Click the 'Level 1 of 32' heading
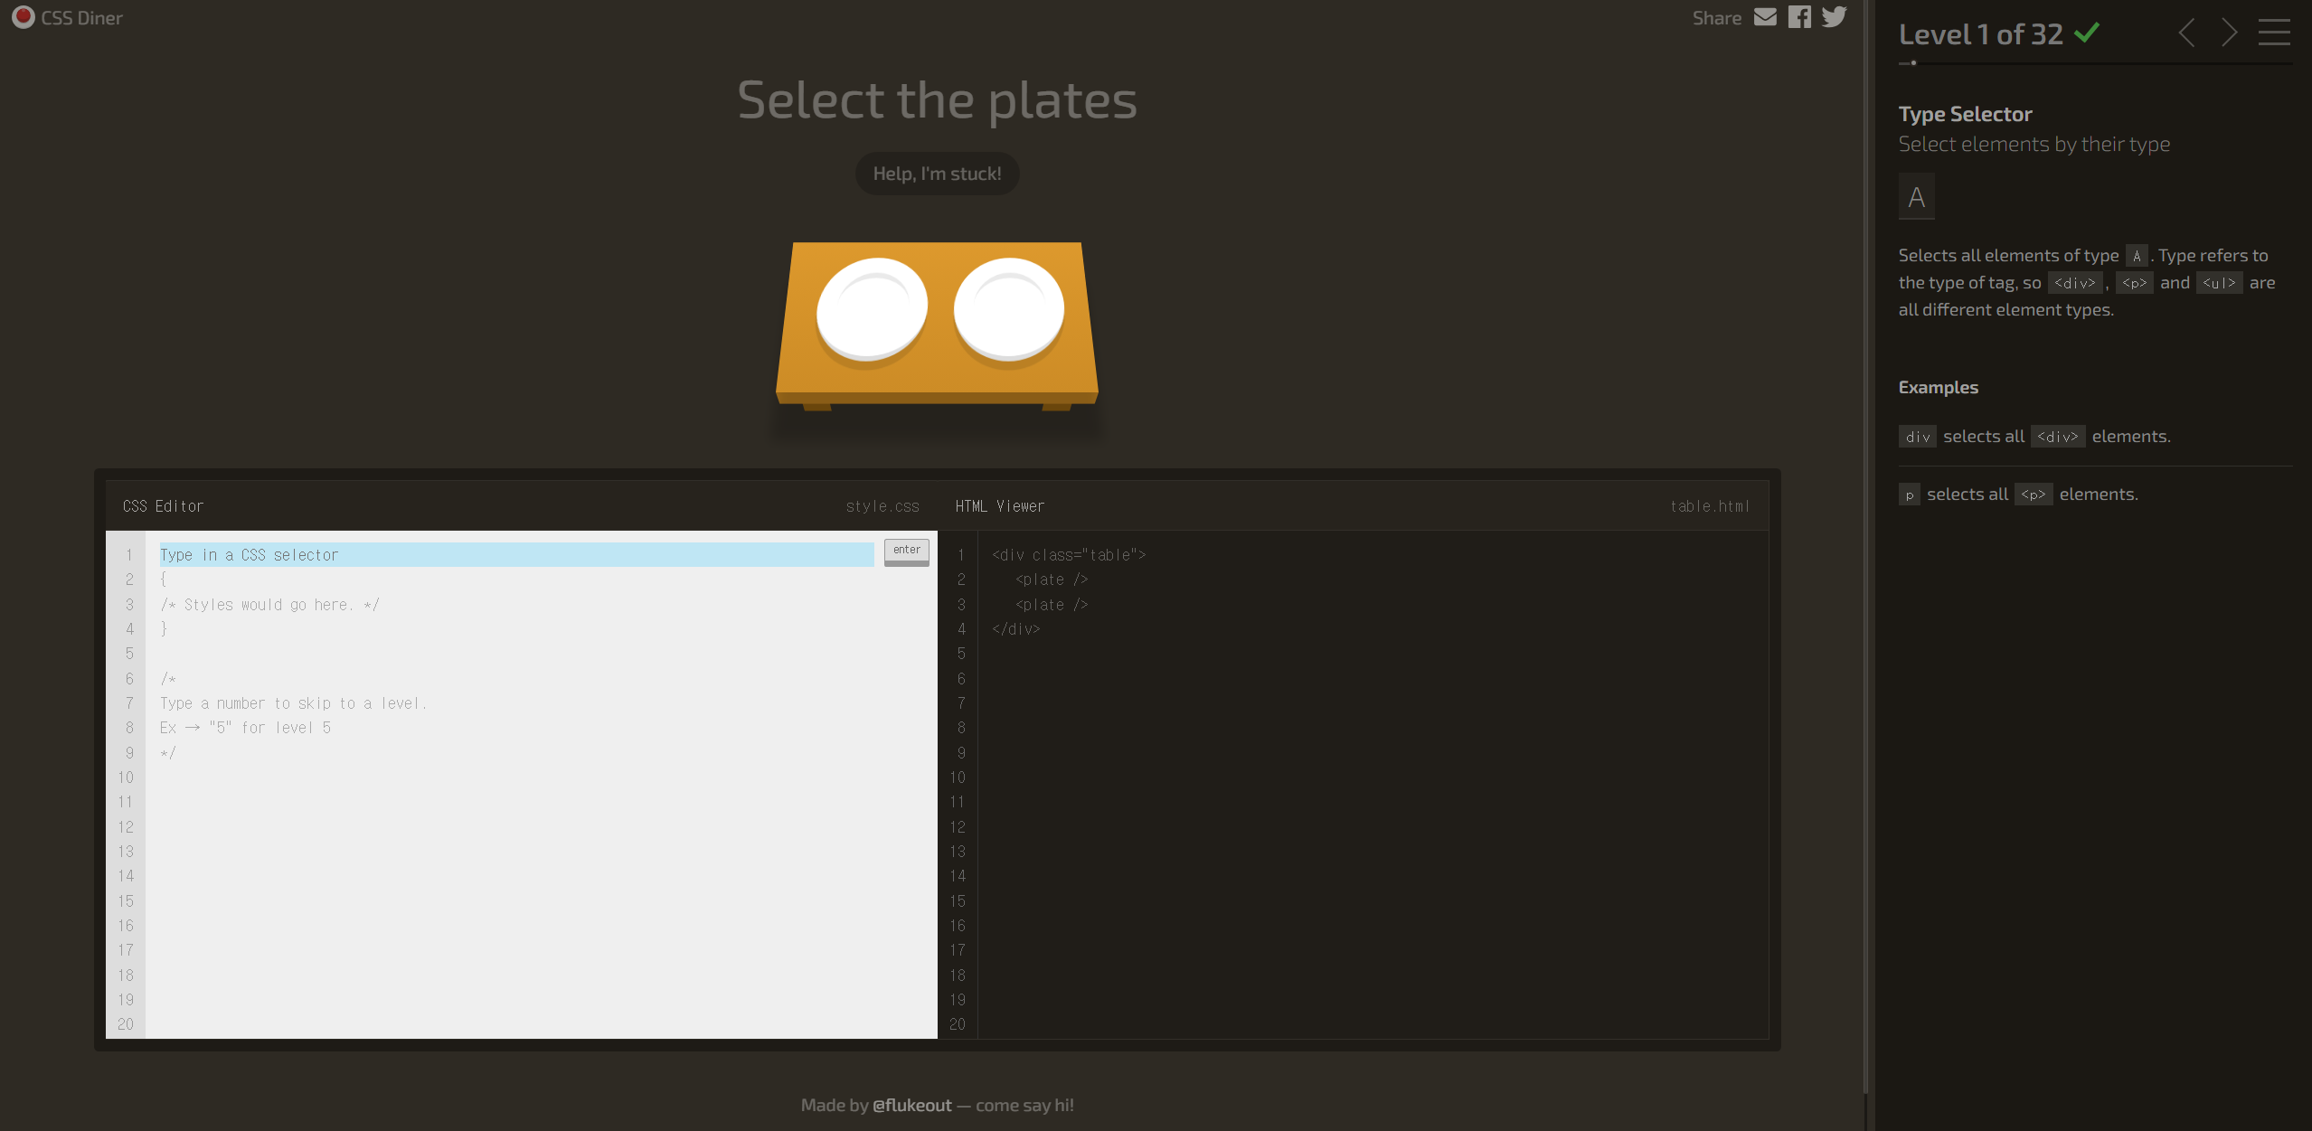The image size is (2312, 1131). 1981,33
